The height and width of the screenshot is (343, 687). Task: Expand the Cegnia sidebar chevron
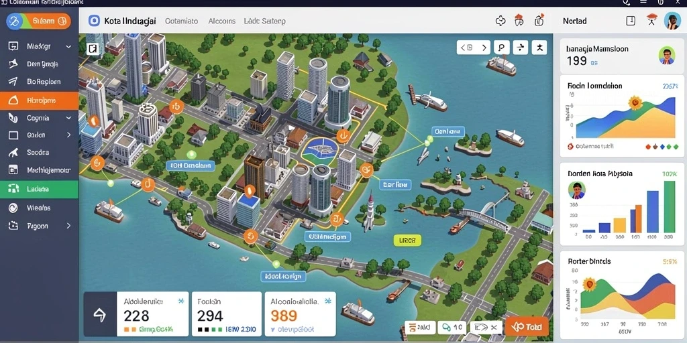tap(68, 118)
